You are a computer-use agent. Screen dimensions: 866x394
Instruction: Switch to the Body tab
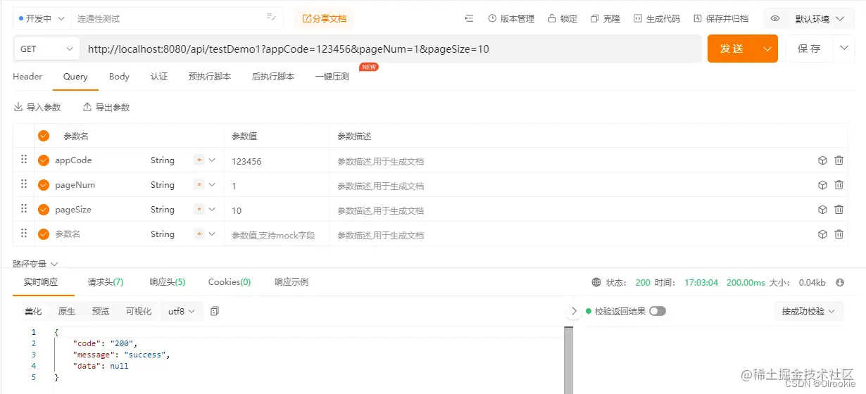pos(119,77)
